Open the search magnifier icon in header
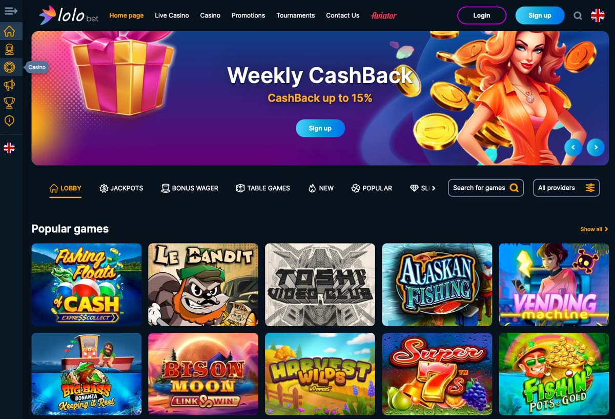Viewport: 615px width, 419px height. tap(578, 16)
